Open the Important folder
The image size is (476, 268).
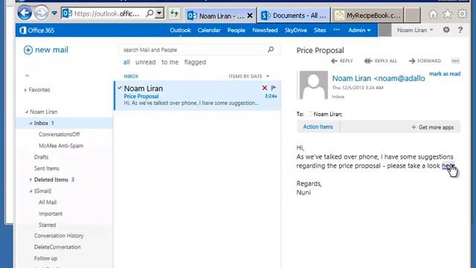click(x=51, y=214)
